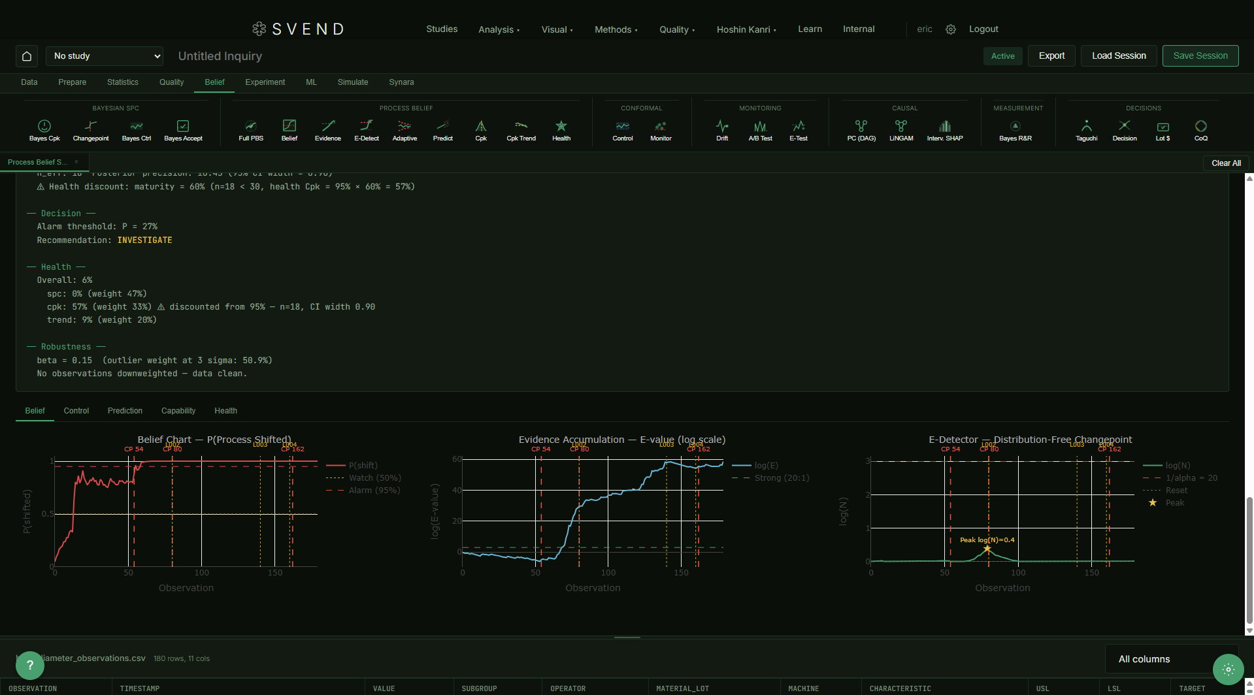Viewport: 1254px width, 695px height.
Task: Open the LiNGAM causal method
Action: (900, 129)
